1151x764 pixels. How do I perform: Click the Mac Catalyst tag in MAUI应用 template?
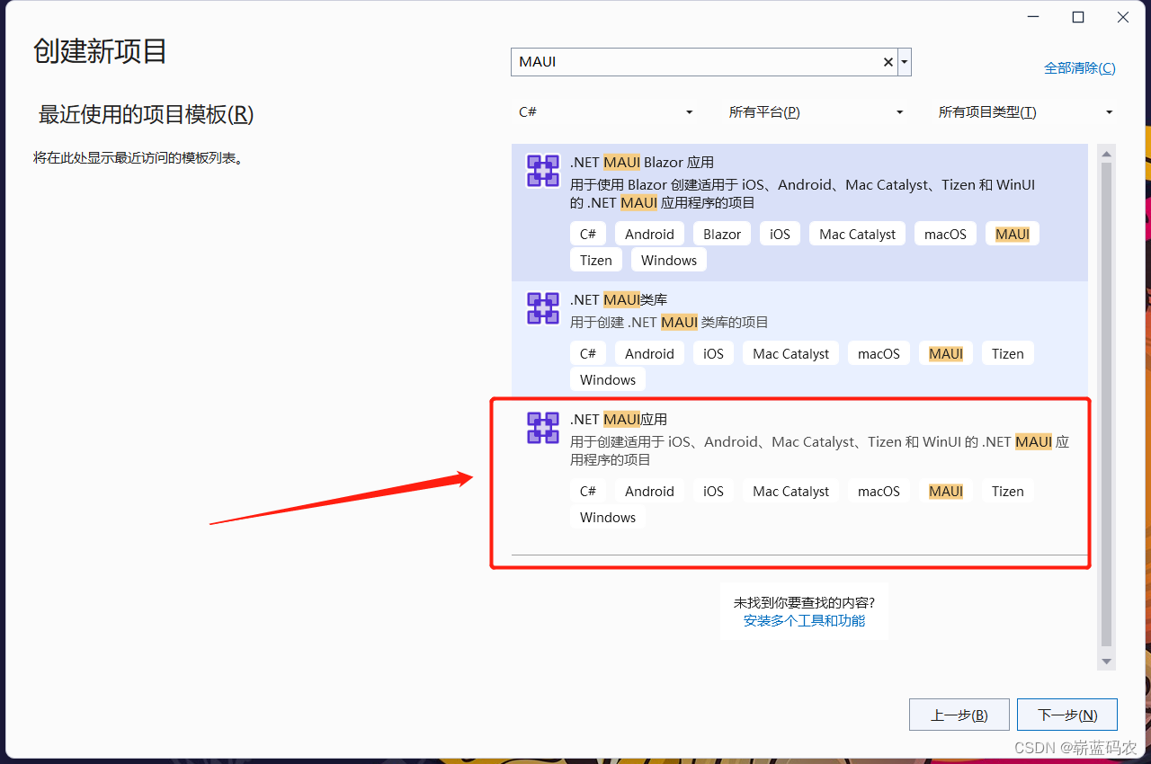(791, 492)
